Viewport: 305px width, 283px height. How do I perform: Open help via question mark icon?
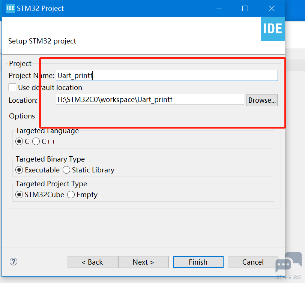pos(14,262)
